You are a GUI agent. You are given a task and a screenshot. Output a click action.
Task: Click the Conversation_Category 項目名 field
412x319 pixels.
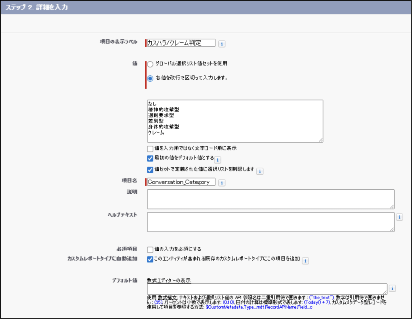[x=181, y=182]
